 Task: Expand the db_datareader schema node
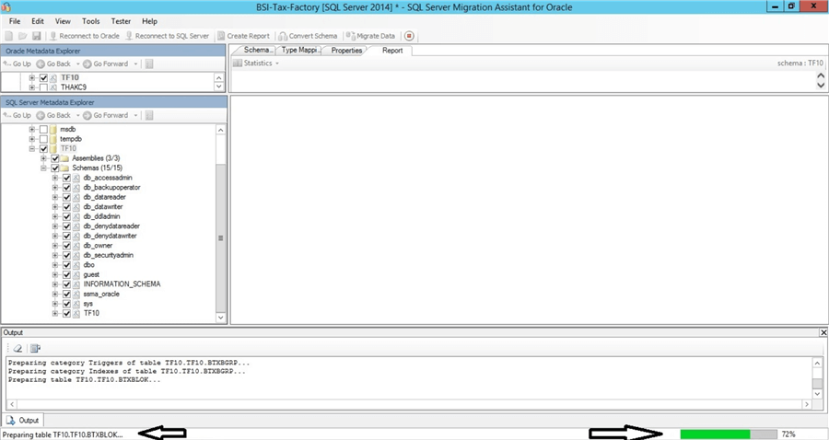pos(55,197)
